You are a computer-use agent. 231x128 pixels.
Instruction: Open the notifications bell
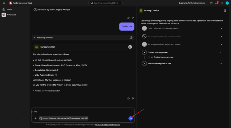pos(217,3)
